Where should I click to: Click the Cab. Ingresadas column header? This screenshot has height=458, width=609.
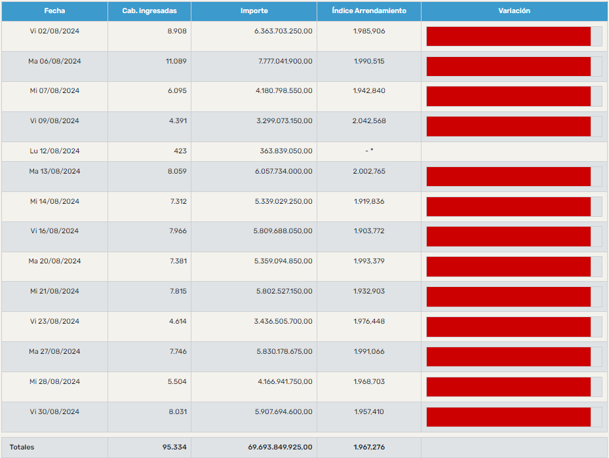point(149,11)
